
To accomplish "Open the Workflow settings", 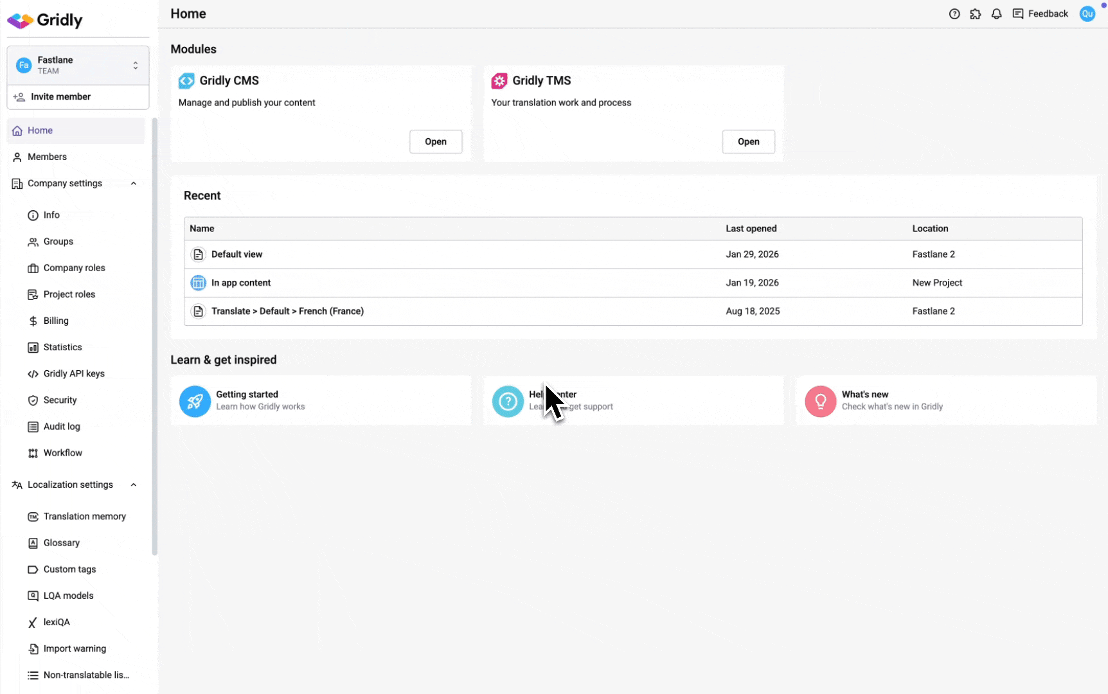I will point(63,452).
